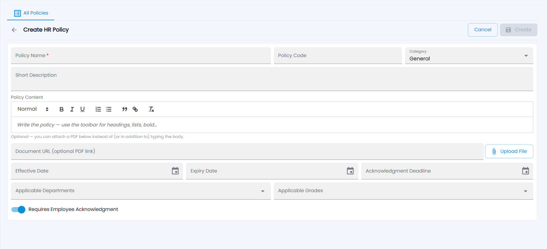The width and height of the screenshot is (547, 249).
Task: Focus the Policy Name field
Action: pos(141,56)
